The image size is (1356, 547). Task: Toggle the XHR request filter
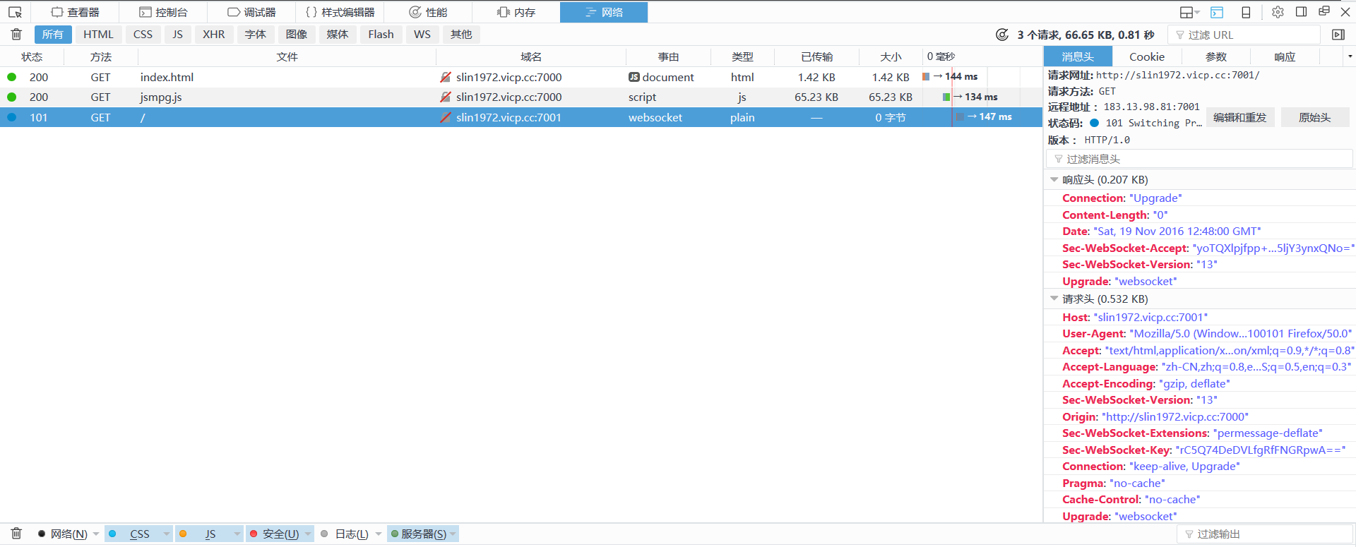214,34
